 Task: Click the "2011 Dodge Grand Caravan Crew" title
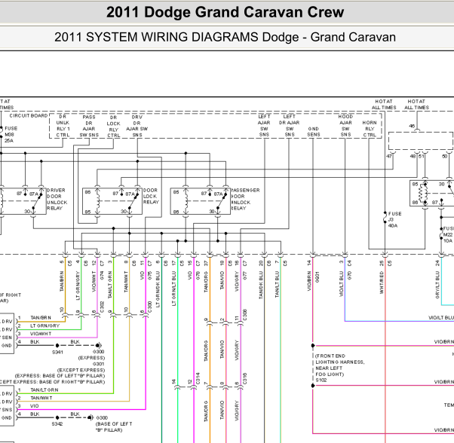coord(225,12)
